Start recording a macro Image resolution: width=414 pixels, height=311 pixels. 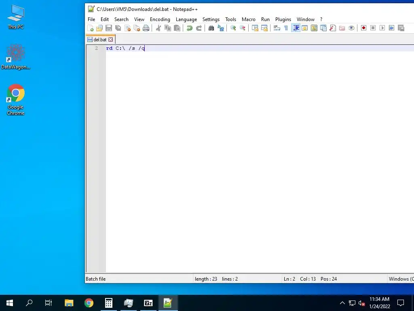363,28
